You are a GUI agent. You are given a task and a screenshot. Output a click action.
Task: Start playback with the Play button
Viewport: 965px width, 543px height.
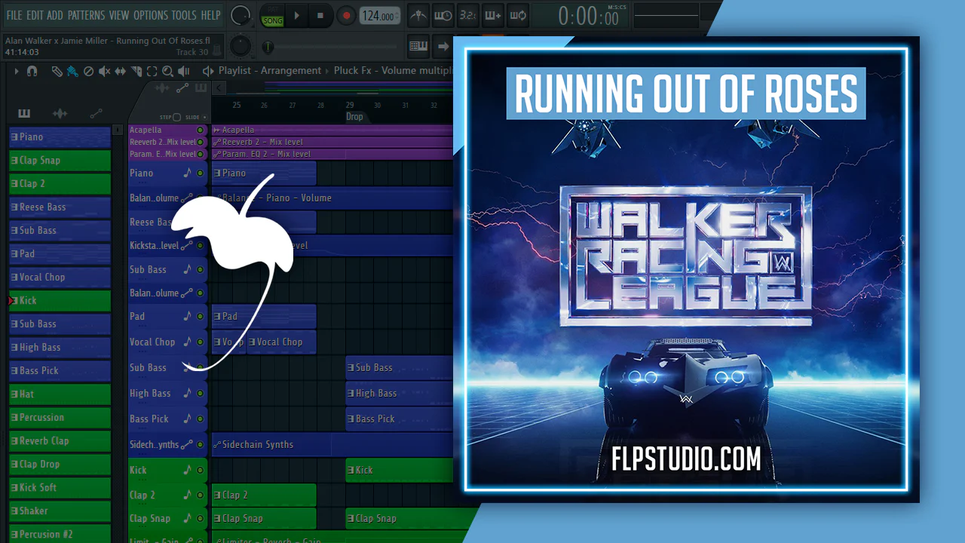pyautogui.click(x=296, y=15)
